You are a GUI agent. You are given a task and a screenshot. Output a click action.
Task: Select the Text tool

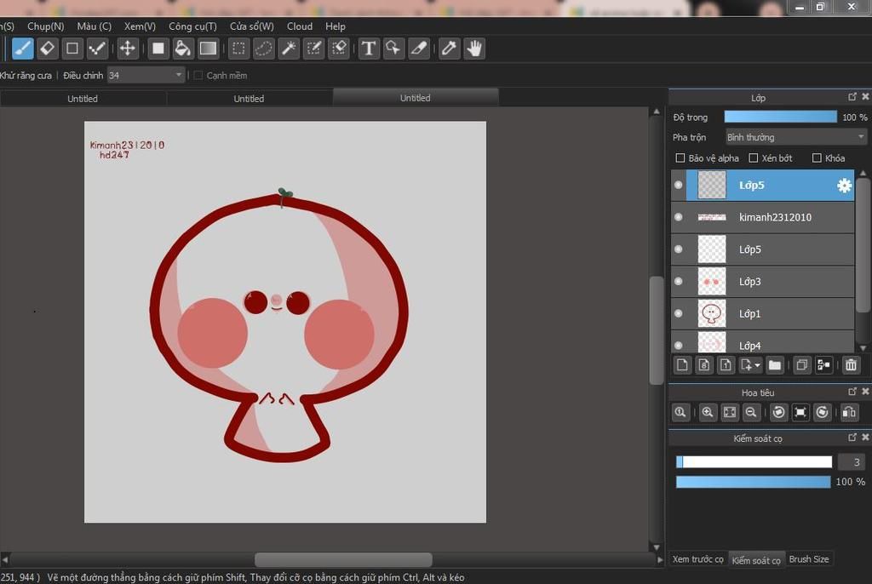pyautogui.click(x=368, y=49)
